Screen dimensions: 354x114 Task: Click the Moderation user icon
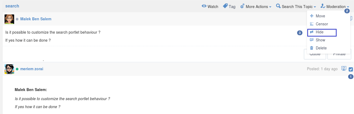pos(323,6)
